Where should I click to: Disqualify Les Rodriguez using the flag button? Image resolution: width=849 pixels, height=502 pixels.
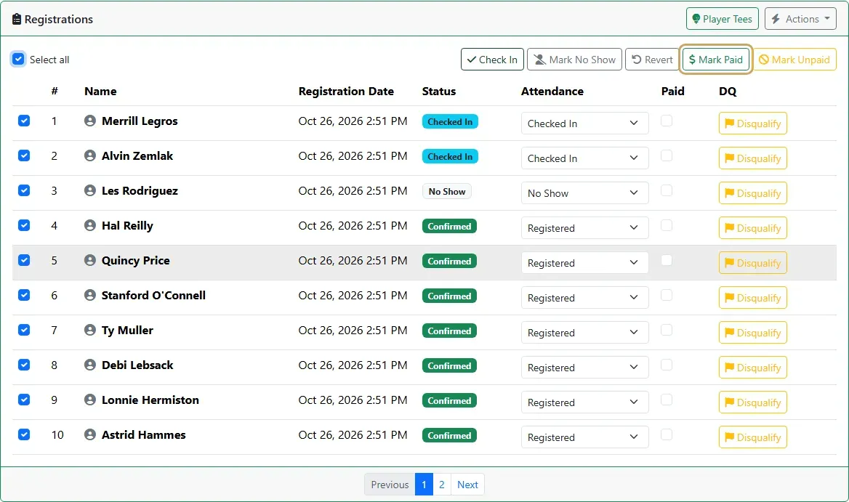752,193
